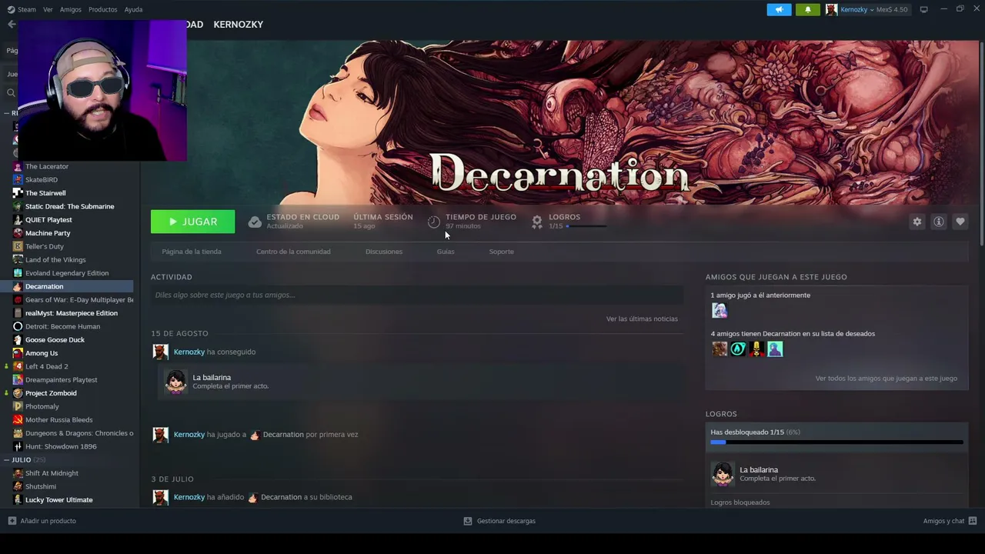985x554 pixels.
Task: Click The Stairwell game icon
Action: pos(18,193)
